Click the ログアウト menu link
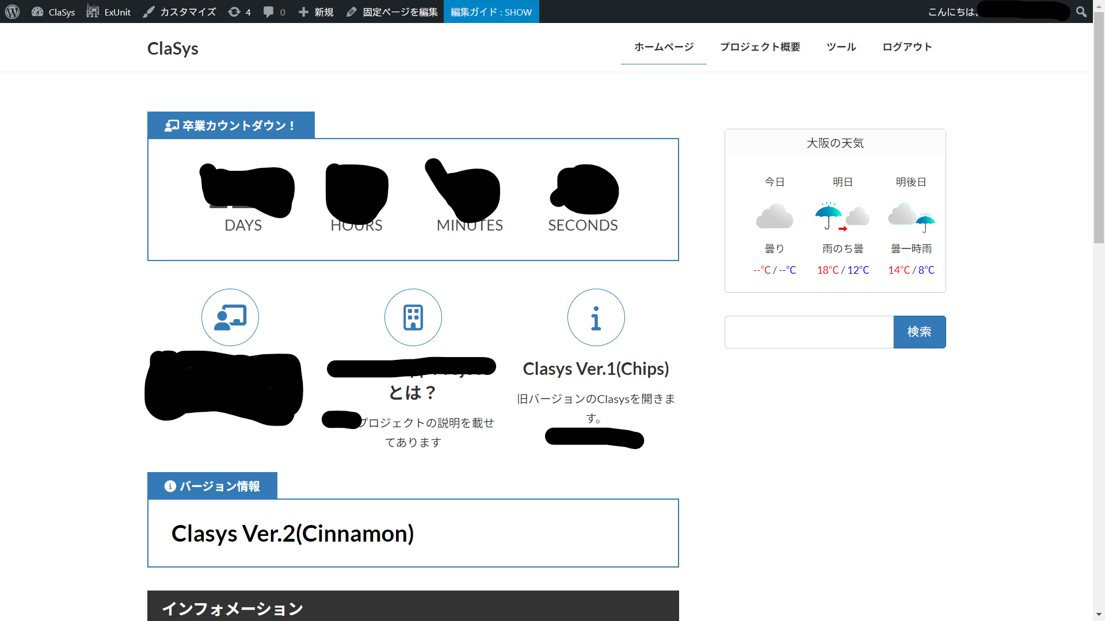Viewport: 1105px width, 621px height. click(x=907, y=47)
